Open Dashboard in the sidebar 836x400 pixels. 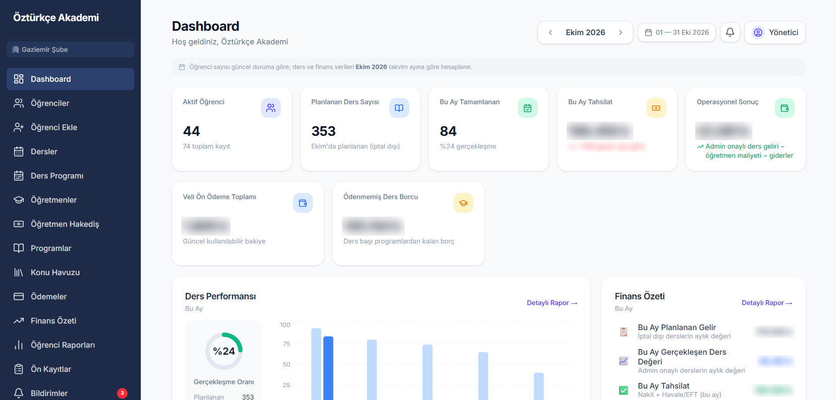[70, 79]
